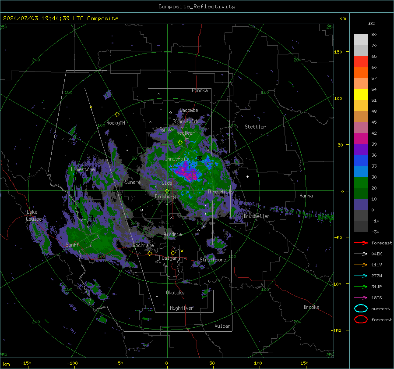Image resolution: width=394 pixels, height=369 pixels.
Task: Click the Sundre label
Action: coord(133,182)
